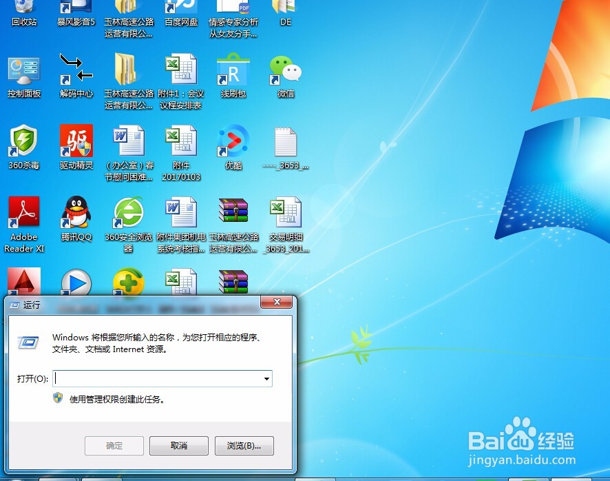610x481 pixels.
Task: Click the 浏览(B)... browse button
Action: coord(244,446)
